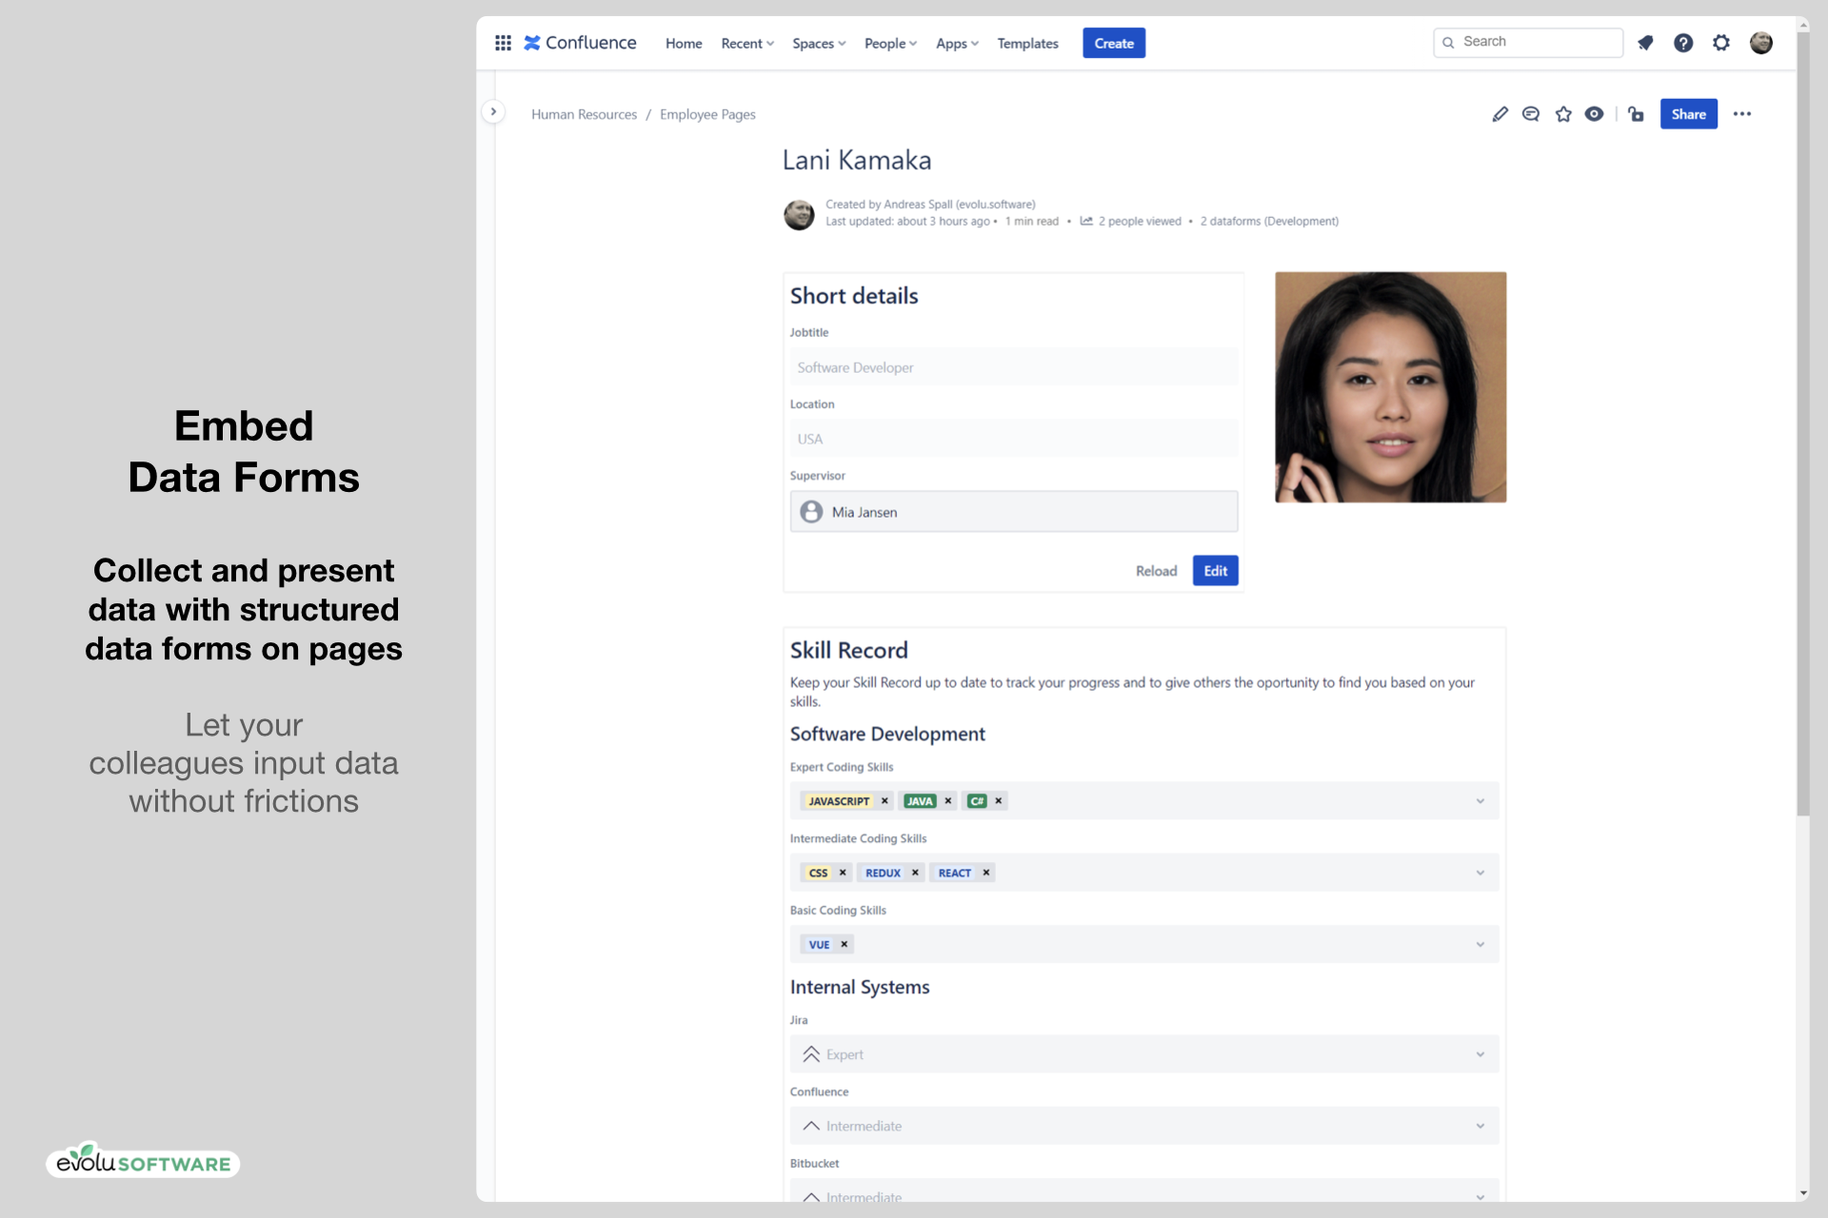Open the app switcher grid icon
This screenshot has height=1218, width=1828.
coord(503,43)
